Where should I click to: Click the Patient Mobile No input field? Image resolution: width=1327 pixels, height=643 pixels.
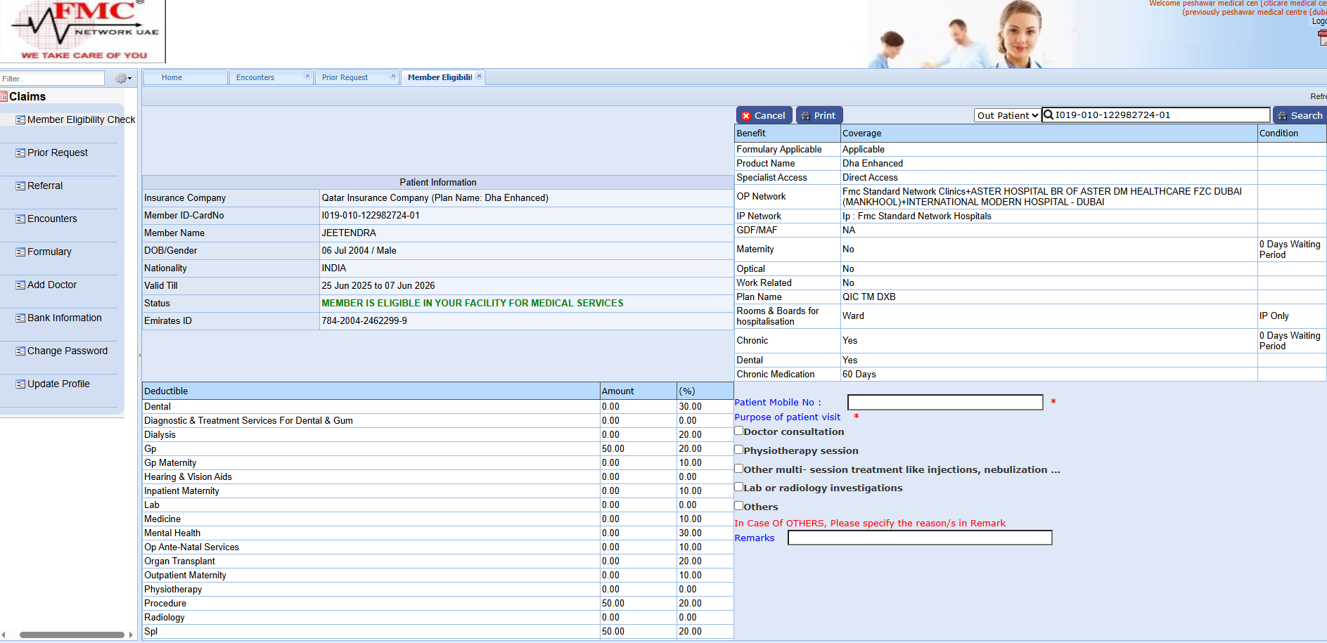pos(944,402)
